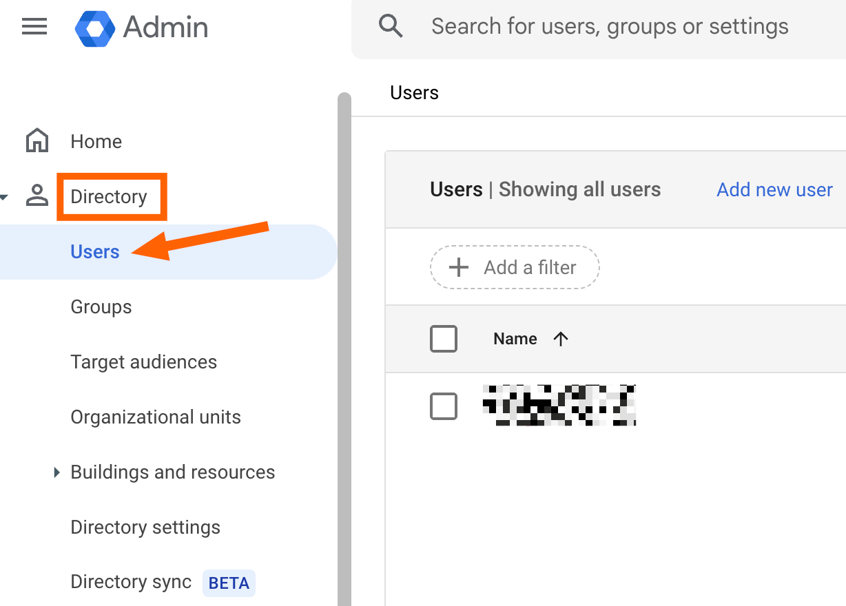Click the search magnifier icon
Image resolution: width=846 pixels, height=606 pixels.
tap(391, 27)
